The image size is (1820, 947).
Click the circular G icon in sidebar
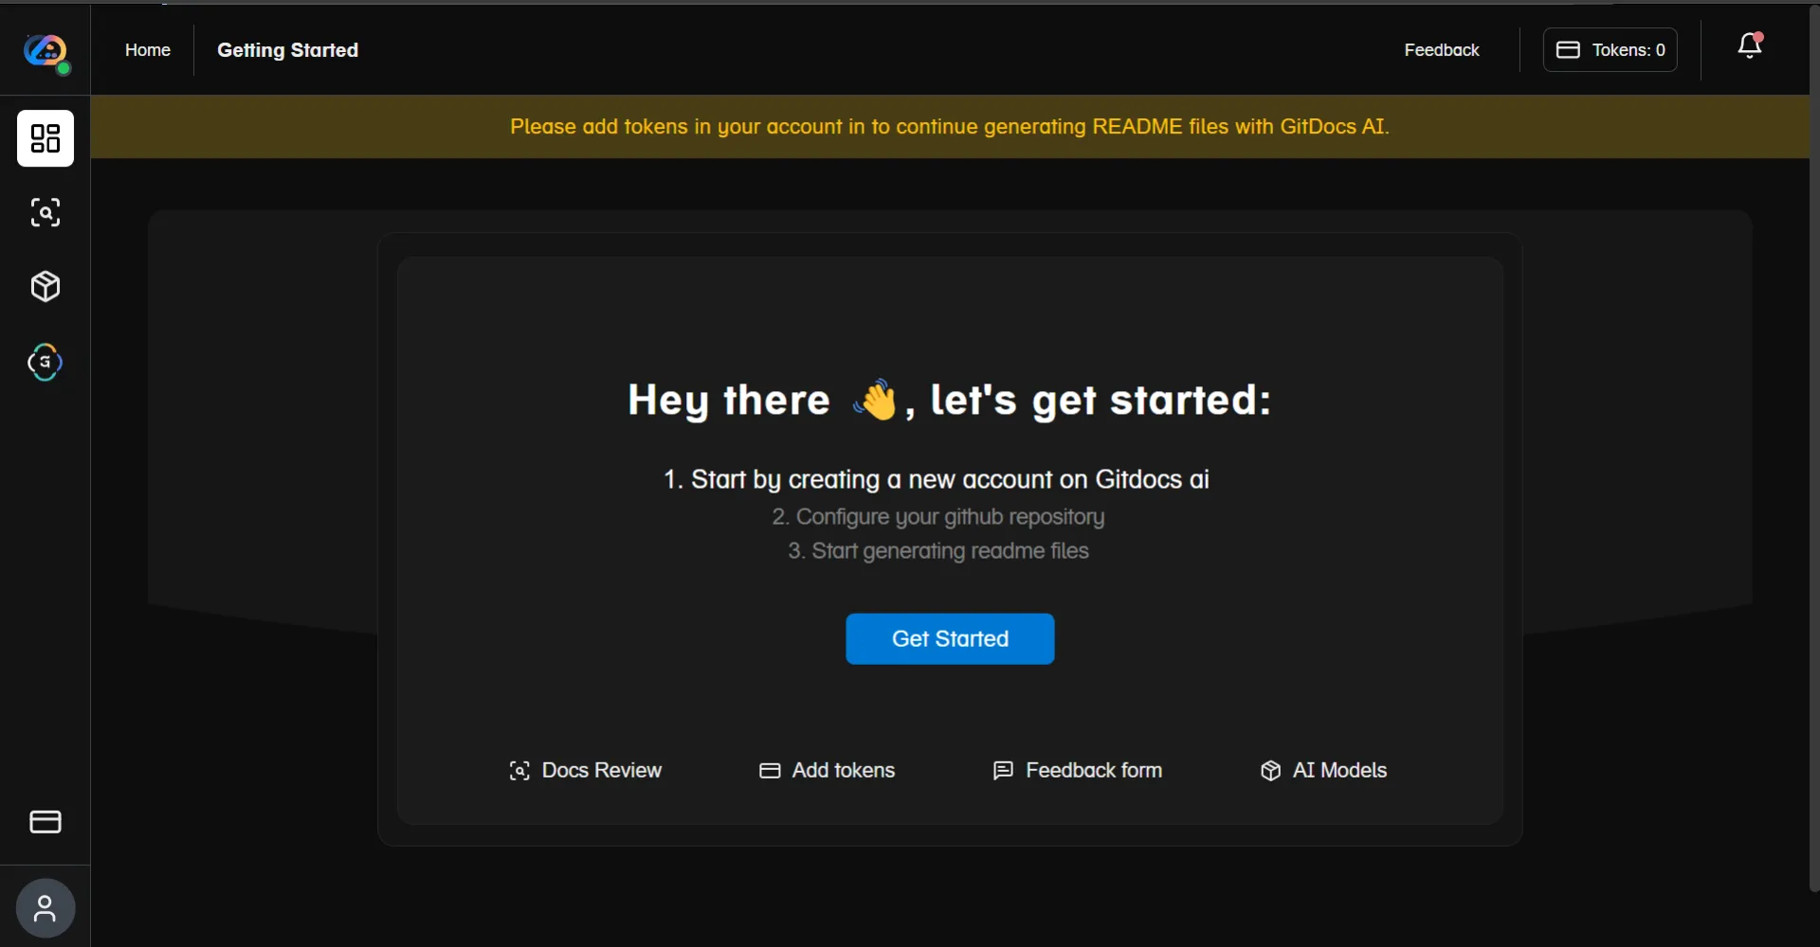click(45, 363)
